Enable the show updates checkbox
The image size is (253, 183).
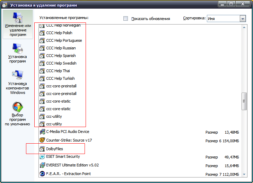(125, 19)
